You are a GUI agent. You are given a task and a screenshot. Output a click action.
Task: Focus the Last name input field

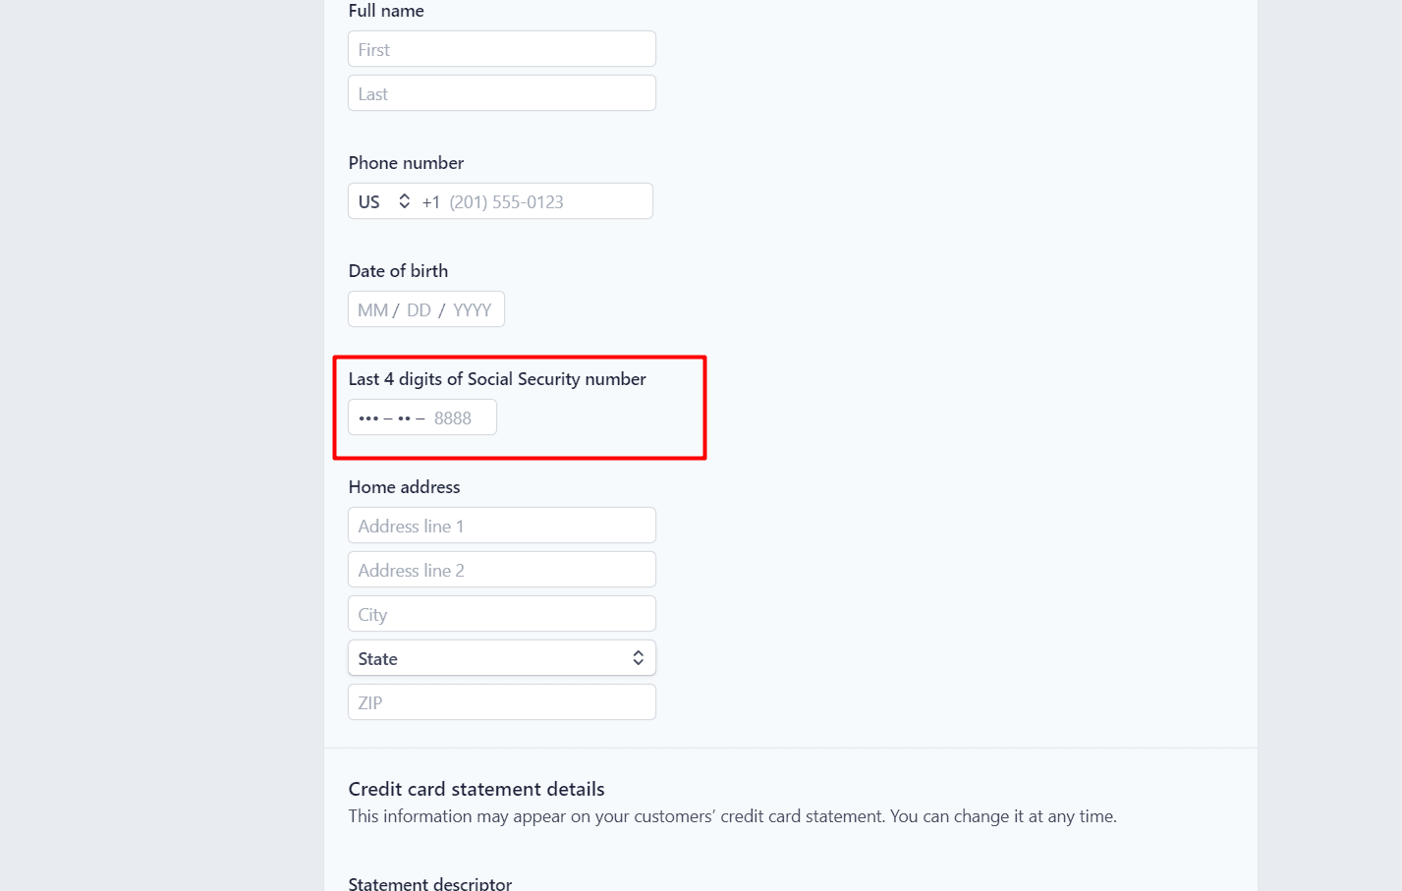click(x=501, y=93)
